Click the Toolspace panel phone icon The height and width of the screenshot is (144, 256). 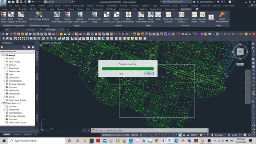tap(24, 47)
